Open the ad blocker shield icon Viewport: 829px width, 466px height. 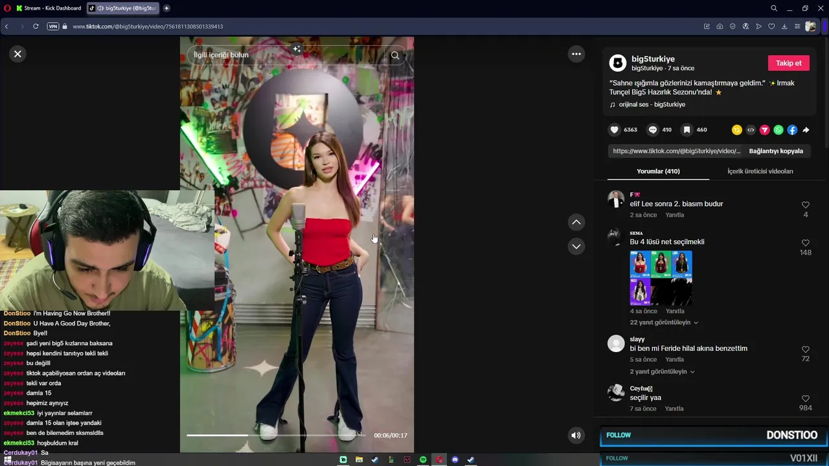tap(732, 27)
